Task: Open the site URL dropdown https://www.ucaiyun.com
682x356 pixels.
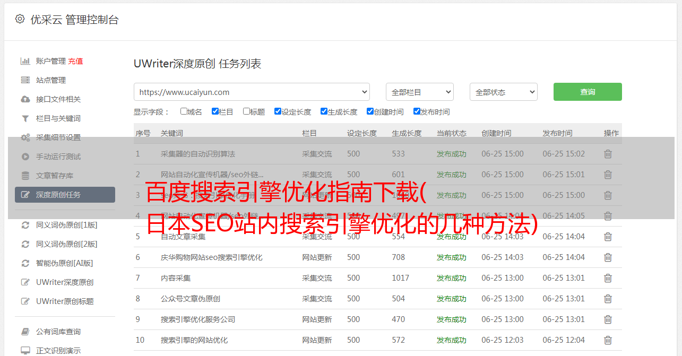Action: pos(252,92)
